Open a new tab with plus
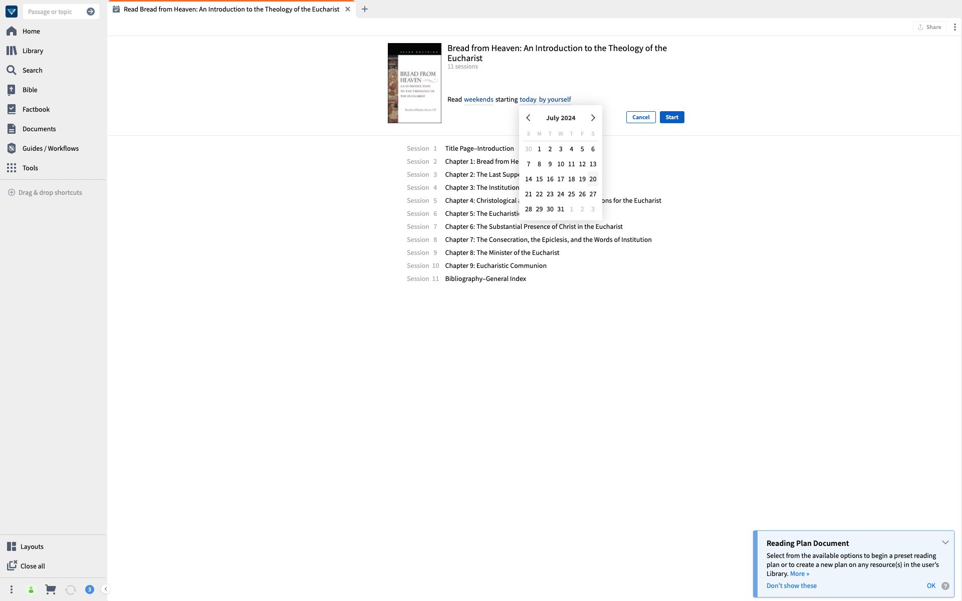 click(365, 9)
